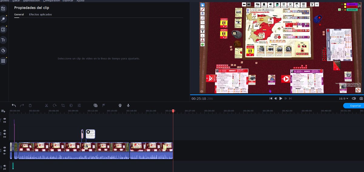Click the red timeline playhead handle
This screenshot has width=364, height=172.
click(x=173, y=111)
